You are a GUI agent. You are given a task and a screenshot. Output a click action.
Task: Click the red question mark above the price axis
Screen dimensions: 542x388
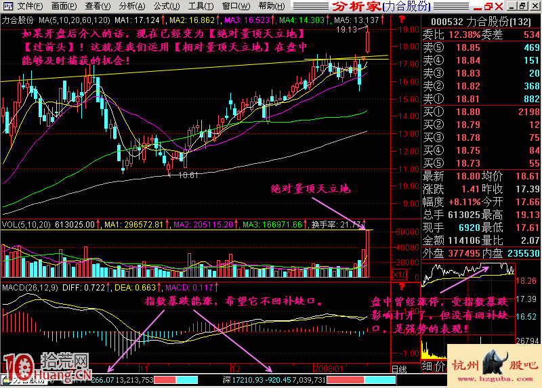(x=402, y=20)
